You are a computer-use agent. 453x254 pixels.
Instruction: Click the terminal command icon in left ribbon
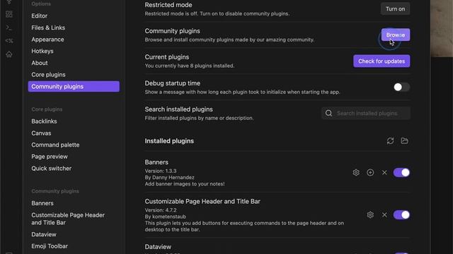(9, 28)
